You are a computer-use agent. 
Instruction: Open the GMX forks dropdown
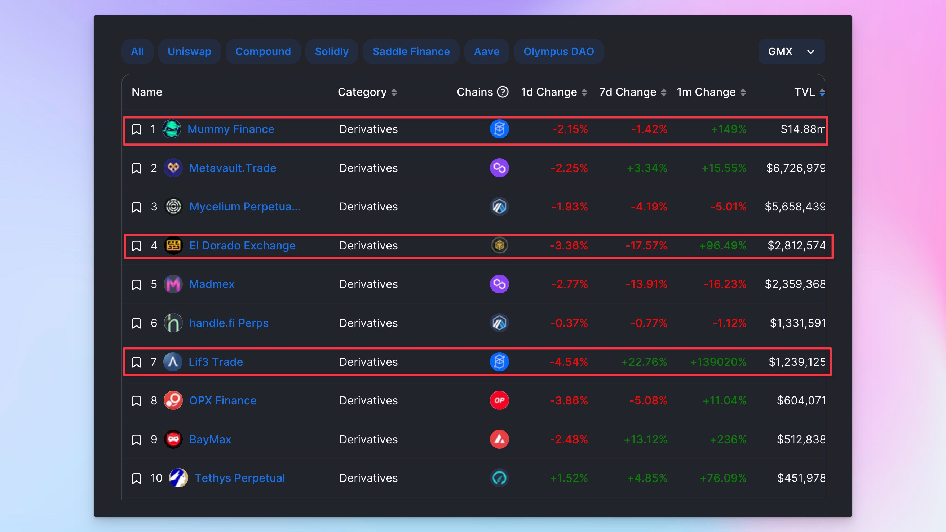point(791,52)
